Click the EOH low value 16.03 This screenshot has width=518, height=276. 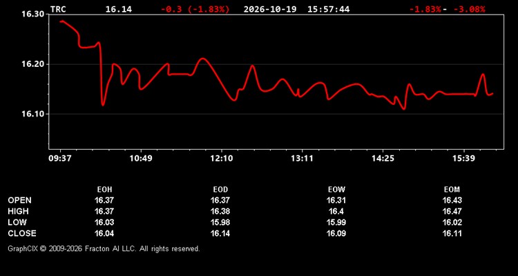pos(104,222)
